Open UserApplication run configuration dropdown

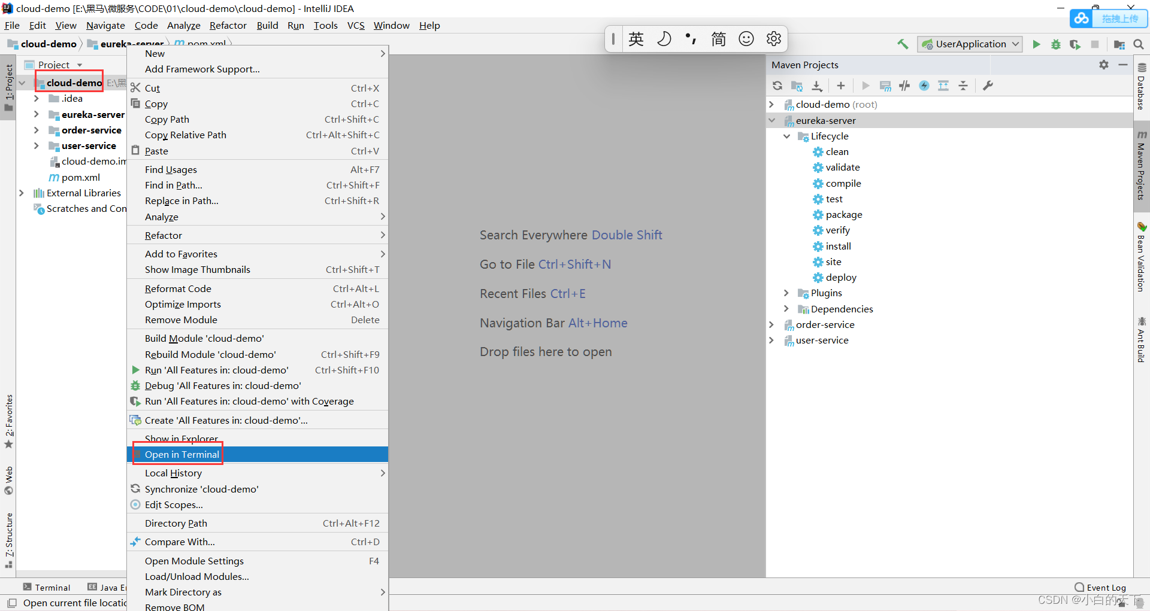click(x=970, y=44)
